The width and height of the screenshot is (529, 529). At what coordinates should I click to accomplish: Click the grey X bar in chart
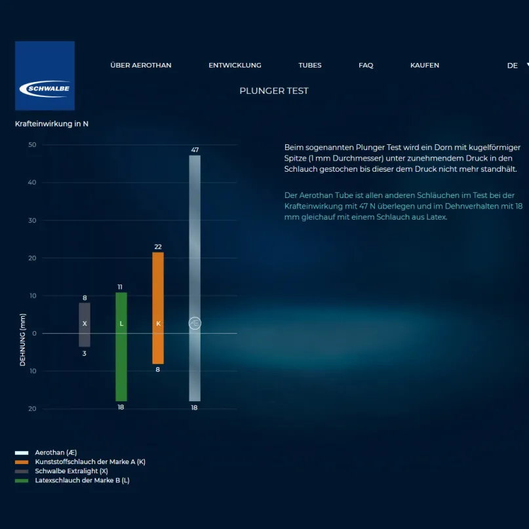click(x=85, y=324)
